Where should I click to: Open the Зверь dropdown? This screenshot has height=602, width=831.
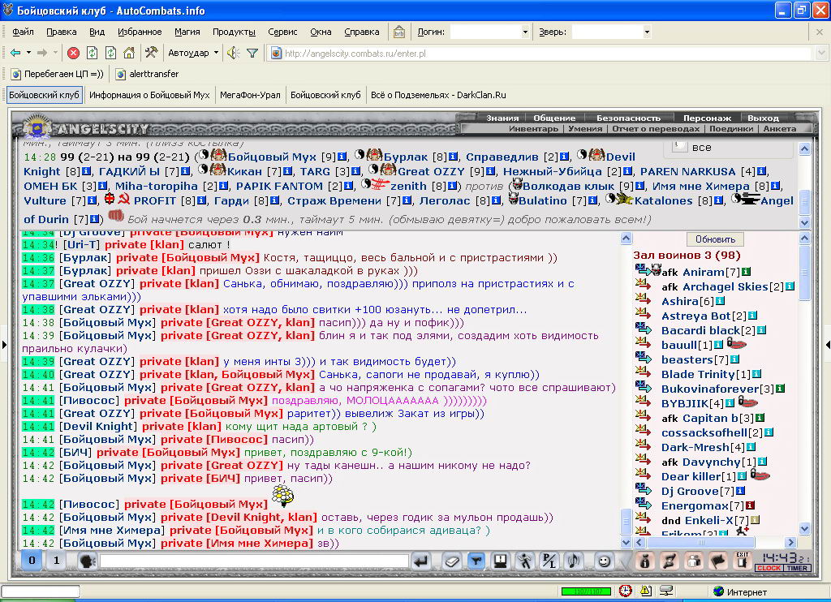pos(647,32)
